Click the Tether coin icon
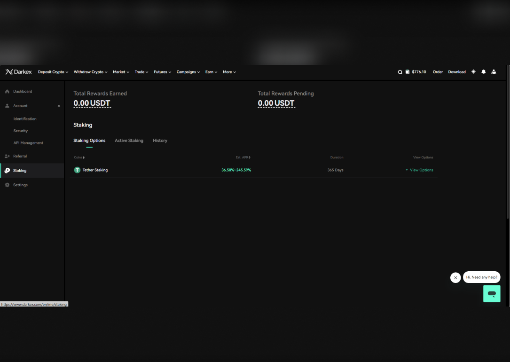The height and width of the screenshot is (362, 510). click(77, 170)
